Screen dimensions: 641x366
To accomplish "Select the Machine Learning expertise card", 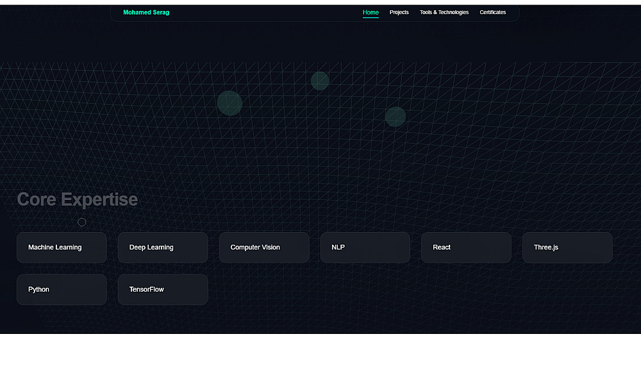I will pos(62,247).
